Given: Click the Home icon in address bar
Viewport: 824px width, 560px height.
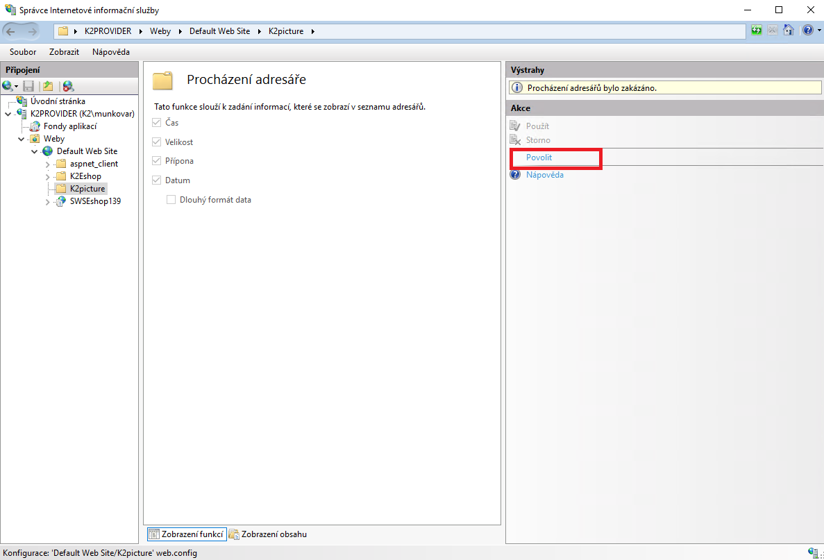Looking at the screenshot, I should tap(789, 31).
